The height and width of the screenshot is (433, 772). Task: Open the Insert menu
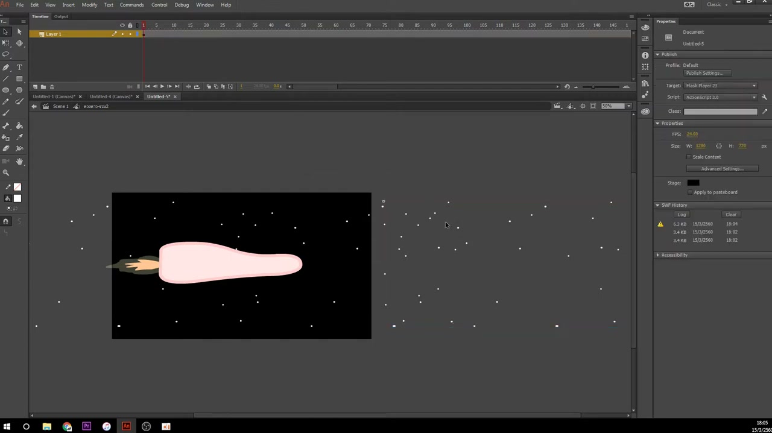tap(69, 5)
